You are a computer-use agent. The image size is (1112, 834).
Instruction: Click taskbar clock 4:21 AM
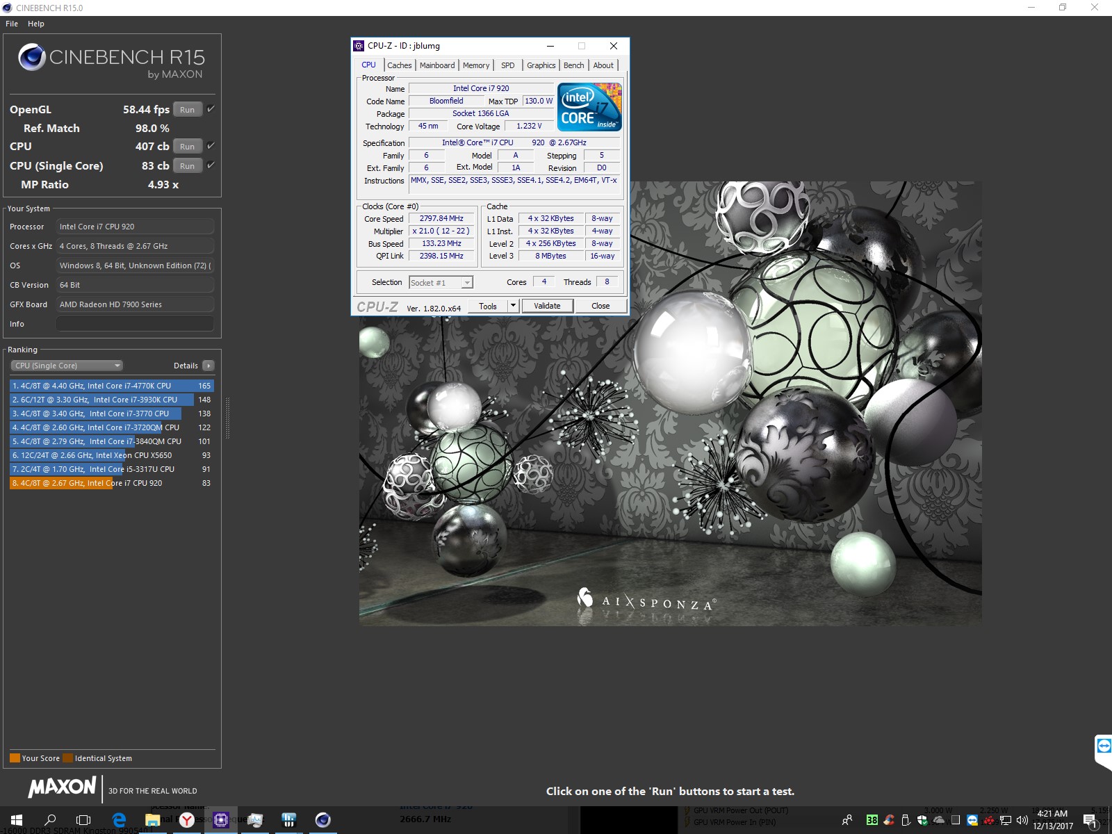click(1052, 820)
